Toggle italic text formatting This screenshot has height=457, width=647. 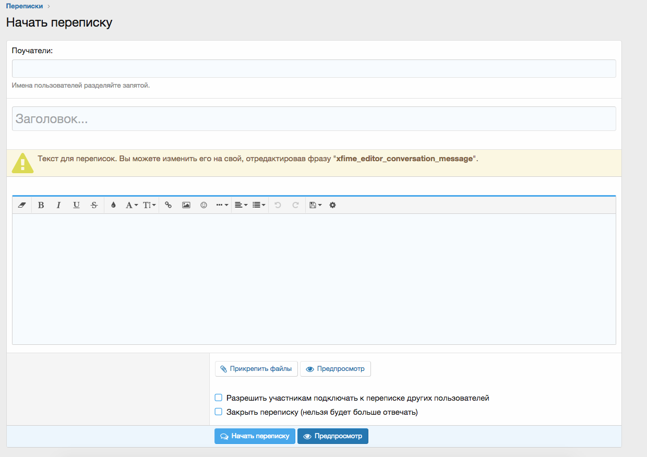[58, 205]
